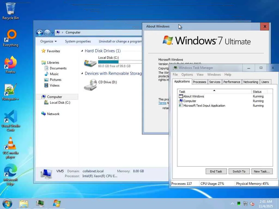
Task: Click the About Windows title bar
Action: click(x=201, y=26)
